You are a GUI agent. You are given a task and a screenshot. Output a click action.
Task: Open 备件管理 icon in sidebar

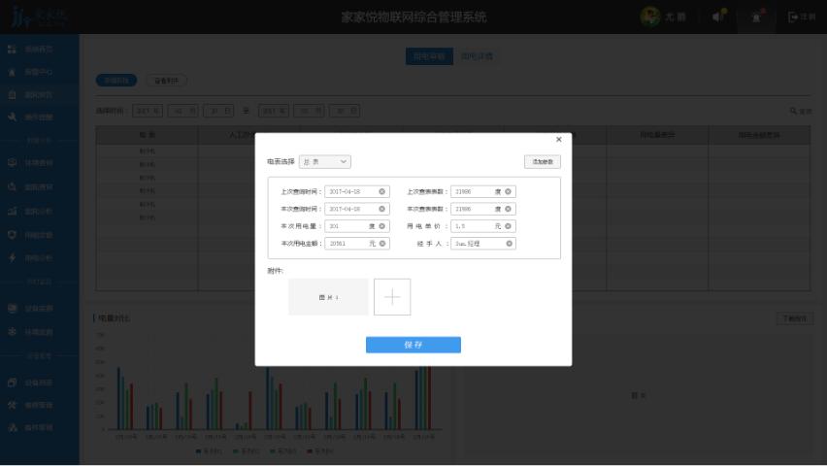click(12, 427)
